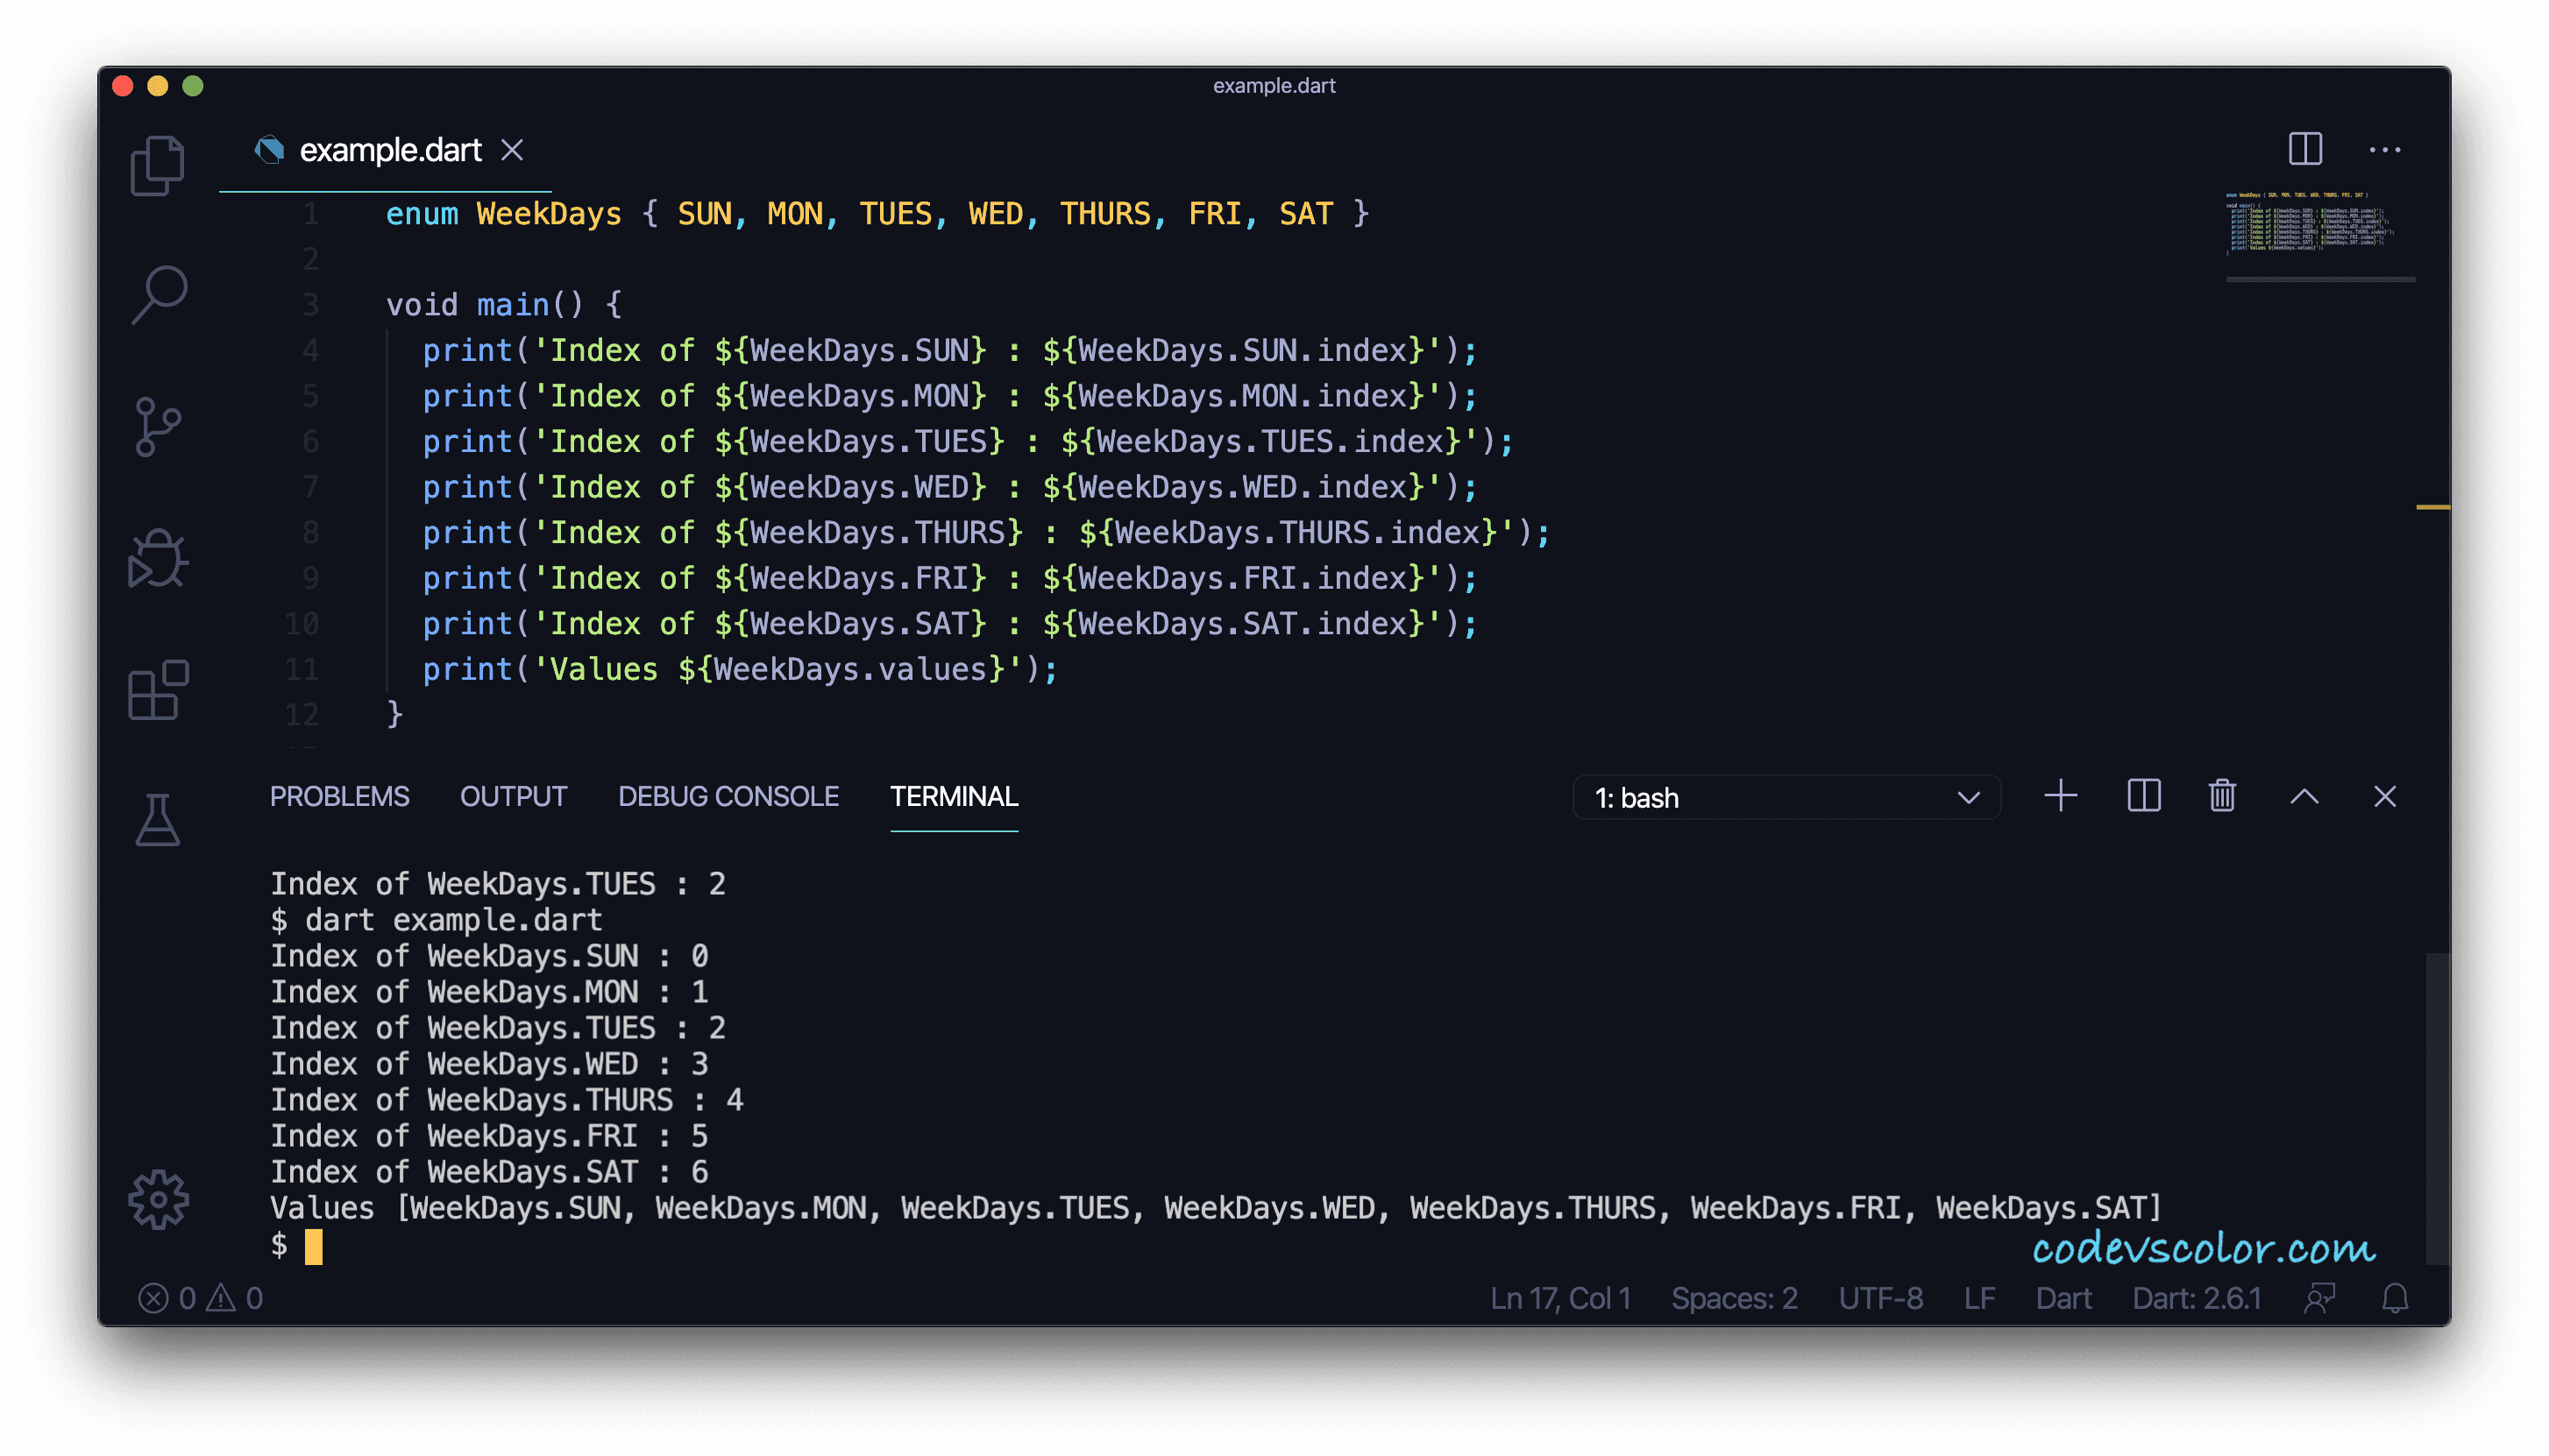
Task: Switch to the PROBLEMS tab
Action: click(339, 796)
